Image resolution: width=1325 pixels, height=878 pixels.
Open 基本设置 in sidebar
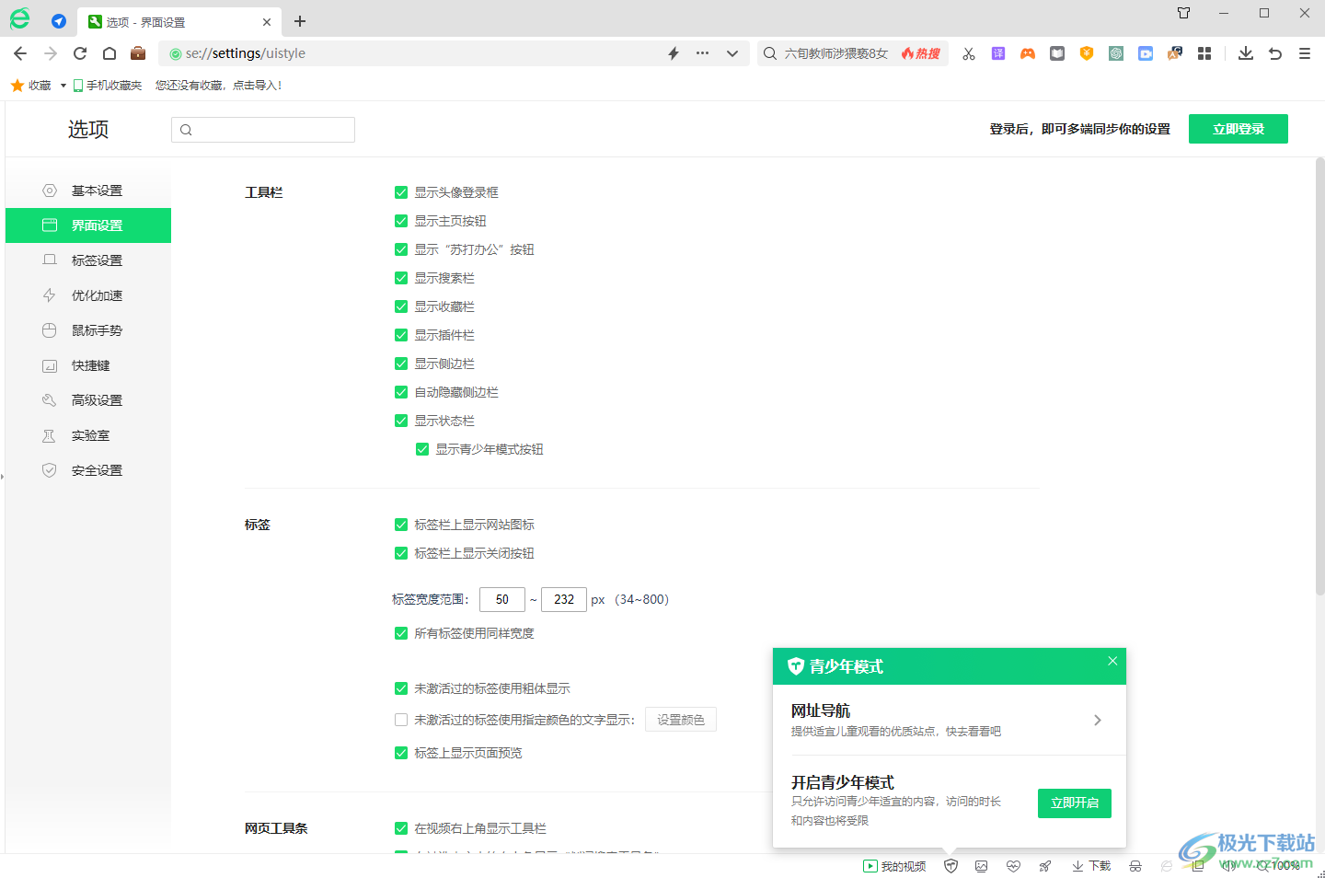click(88, 191)
